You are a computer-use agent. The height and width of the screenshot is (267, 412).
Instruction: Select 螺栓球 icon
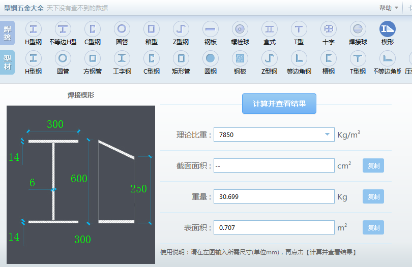pyautogui.click(x=240, y=29)
